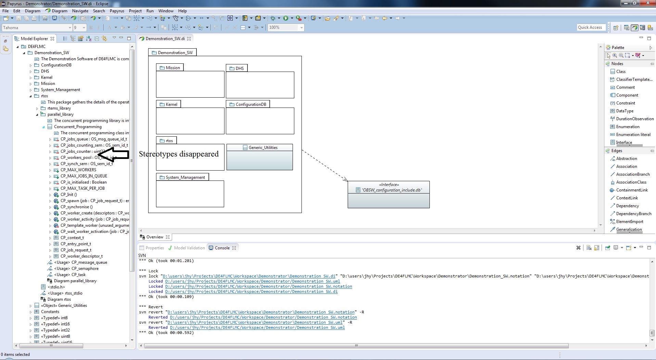Click the console horizontal scrollbar
656x360 pixels.
point(356,346)
